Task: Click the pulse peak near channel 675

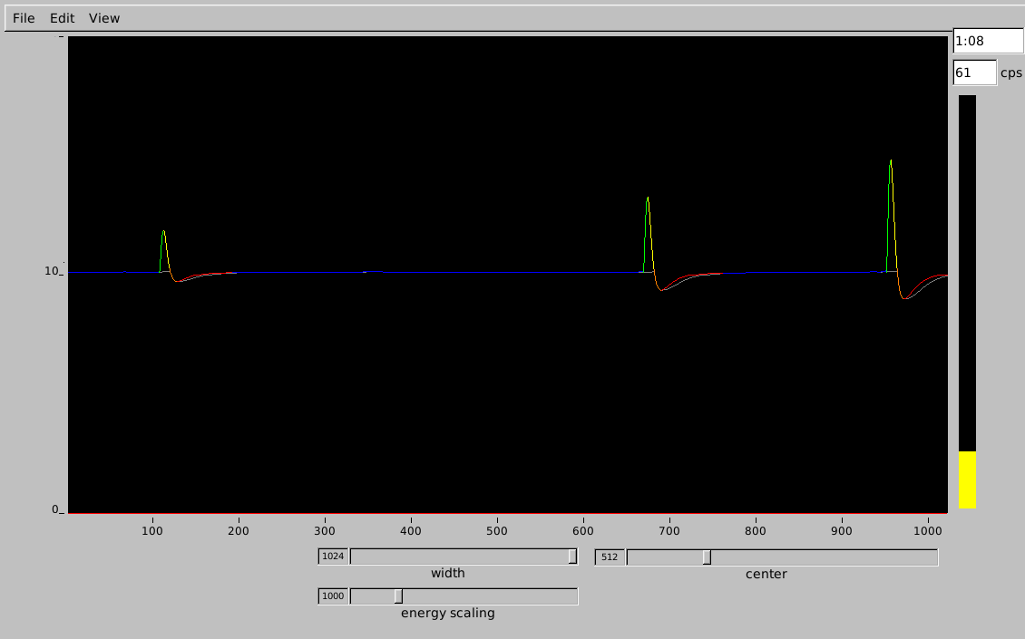Action: tap(647, 199)
